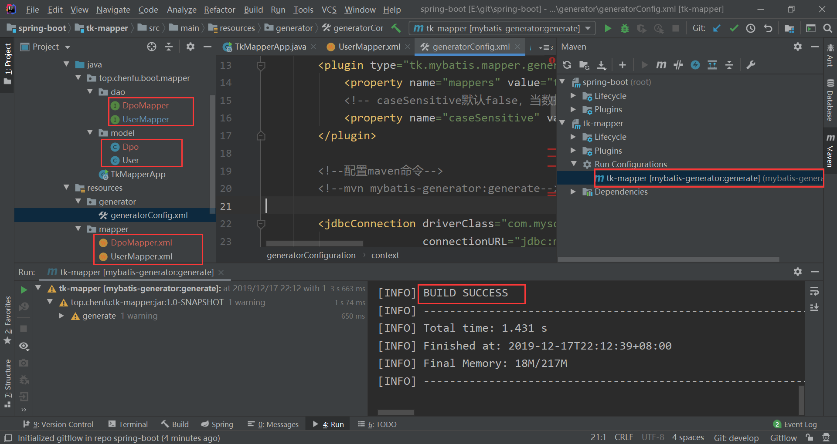
Task: Add Maven project with plus icon
Action: click(623, 65)
